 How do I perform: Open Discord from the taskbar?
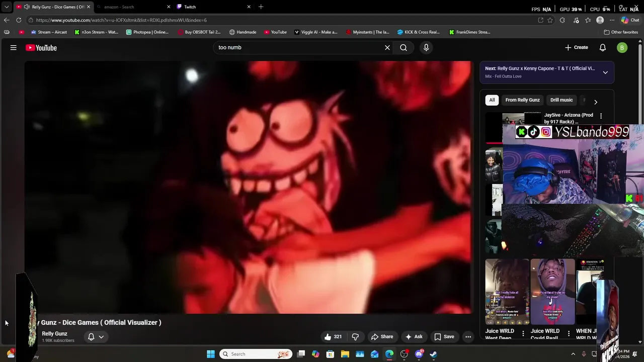coord(419,354)
